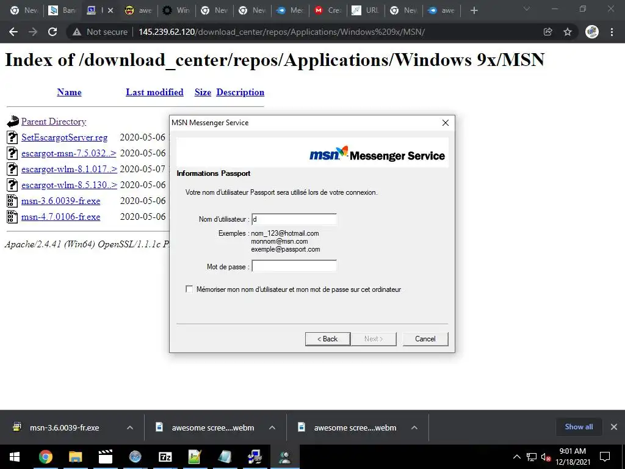Download msn-4.7.0106-fr.exe from the index

pyautogui.click(x=60, y=217)
